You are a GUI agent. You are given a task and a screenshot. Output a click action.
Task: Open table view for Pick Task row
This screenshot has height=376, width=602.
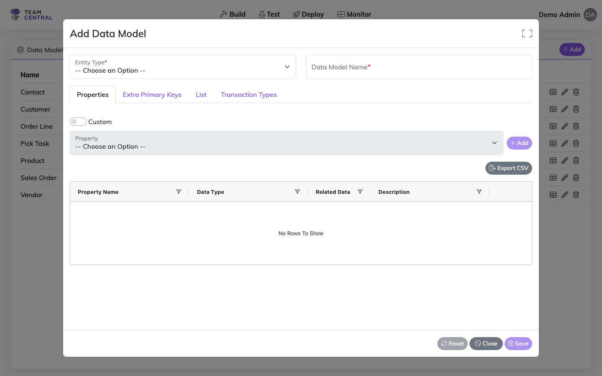pyautogui.click(x=553, y=143)
